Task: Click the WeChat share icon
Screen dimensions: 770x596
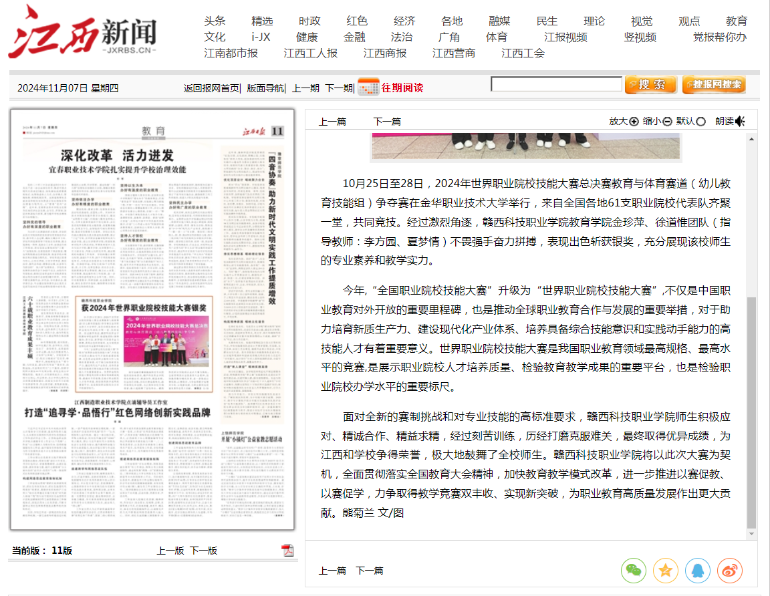Action: tap(633, 570)
